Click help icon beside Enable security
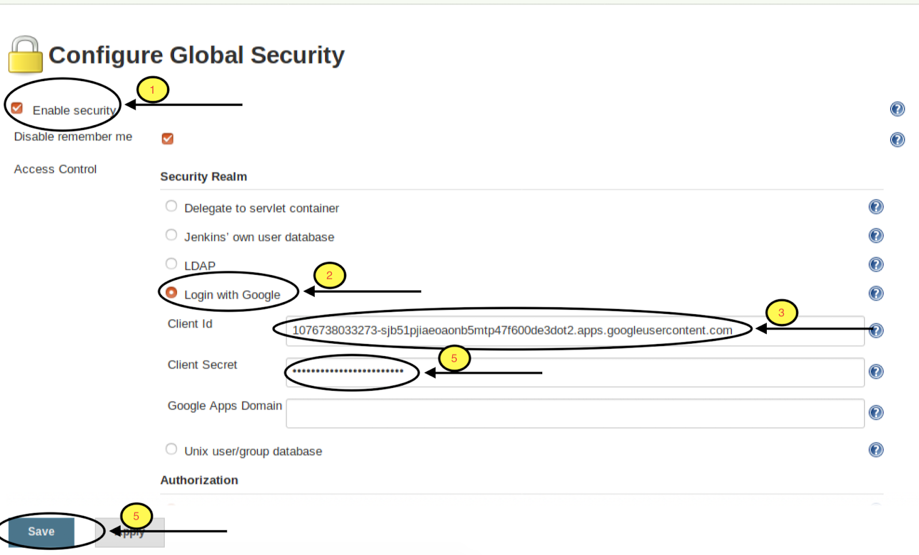919x555 pixels. 897,109
